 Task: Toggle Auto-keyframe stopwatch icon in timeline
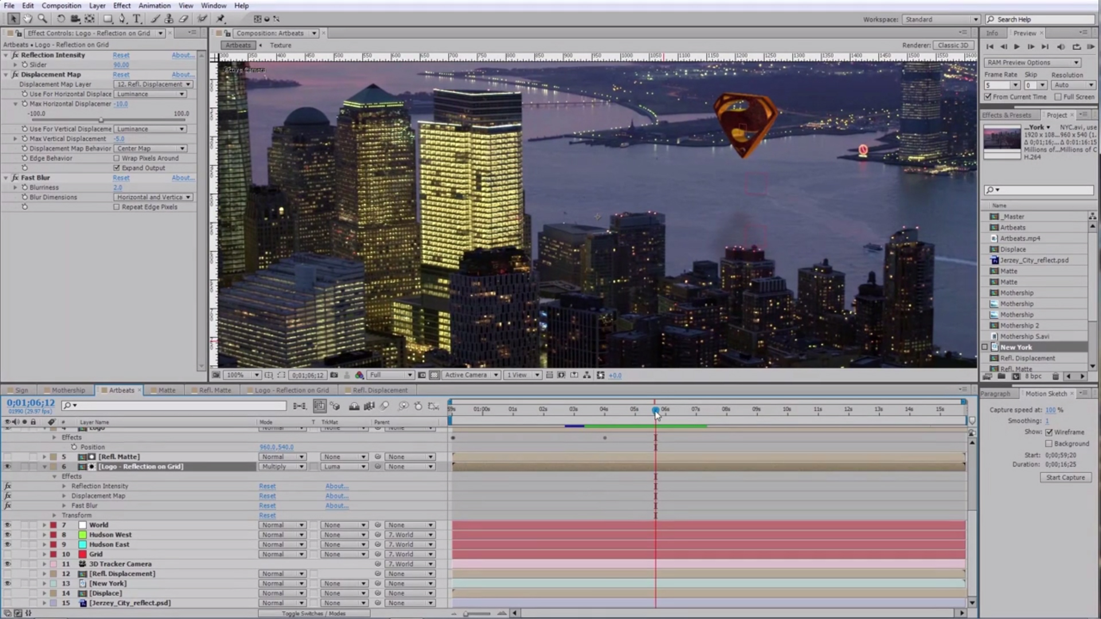tap(418, 406)
